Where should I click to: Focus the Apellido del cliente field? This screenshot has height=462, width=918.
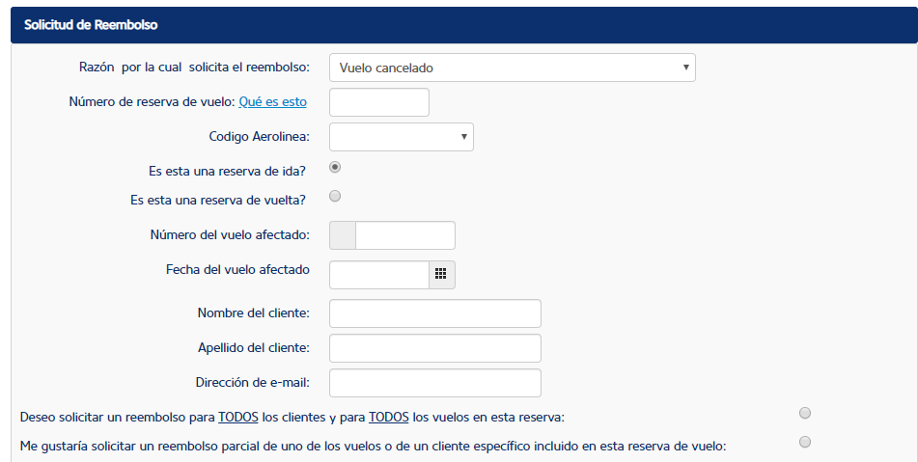pos(435,348)
